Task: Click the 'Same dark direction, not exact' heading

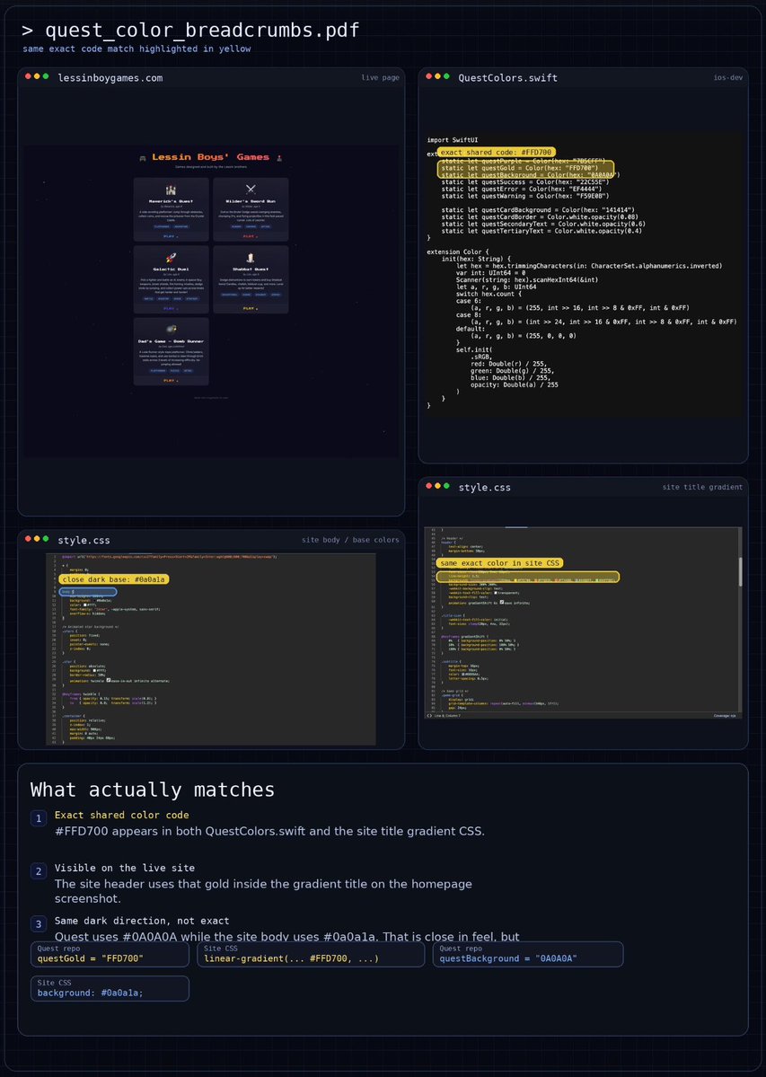Action: (x=142, y=921)
